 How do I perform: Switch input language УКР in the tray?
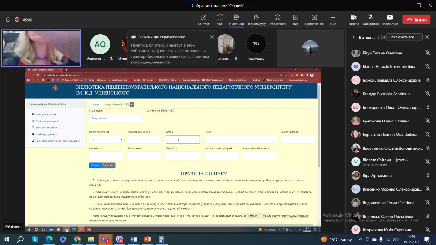[x=396, y=240]
